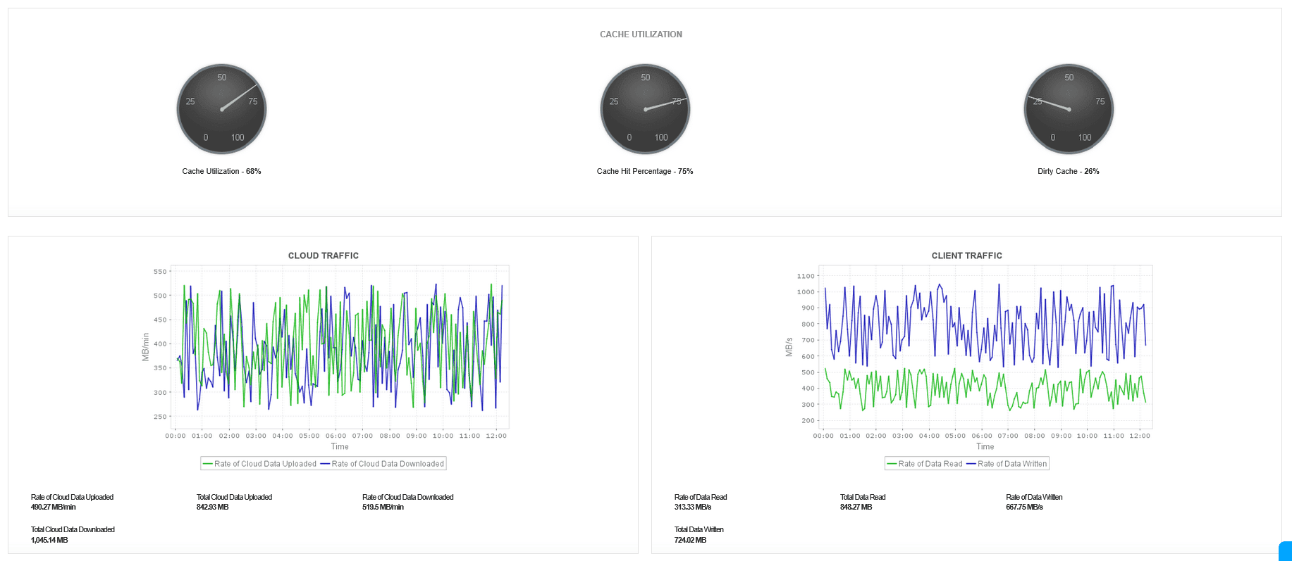Toggle the Rate of Data Written legend
Screen dimensions: 1292x561
pyautogui.click(x=1007, y=464)
